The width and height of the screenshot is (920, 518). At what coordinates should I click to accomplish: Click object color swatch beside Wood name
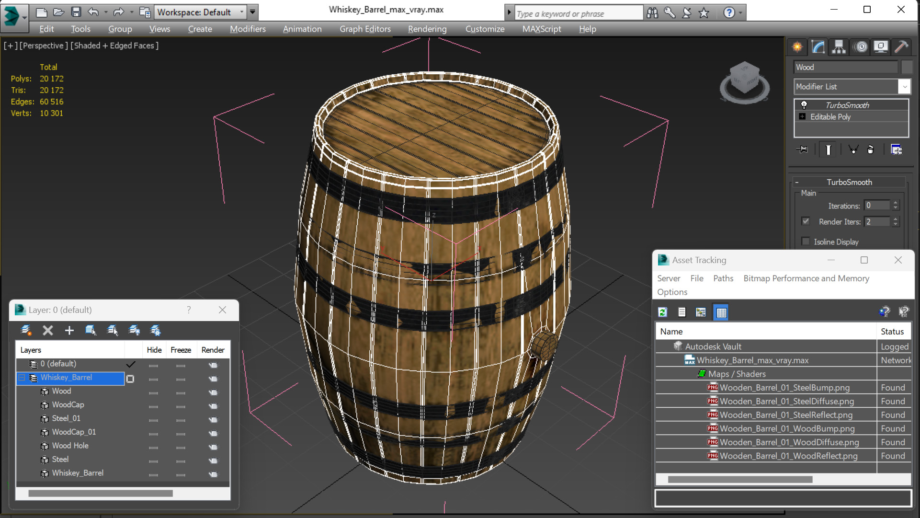[907, 67]
